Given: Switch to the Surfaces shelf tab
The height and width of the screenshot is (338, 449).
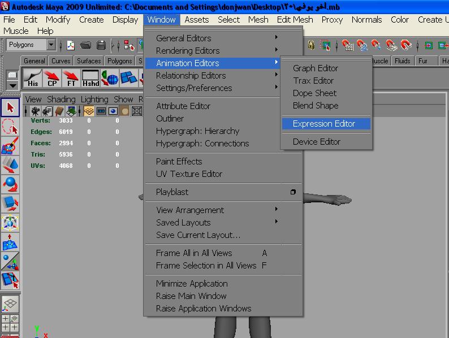Looking at the screenshot, I should 89,61.
